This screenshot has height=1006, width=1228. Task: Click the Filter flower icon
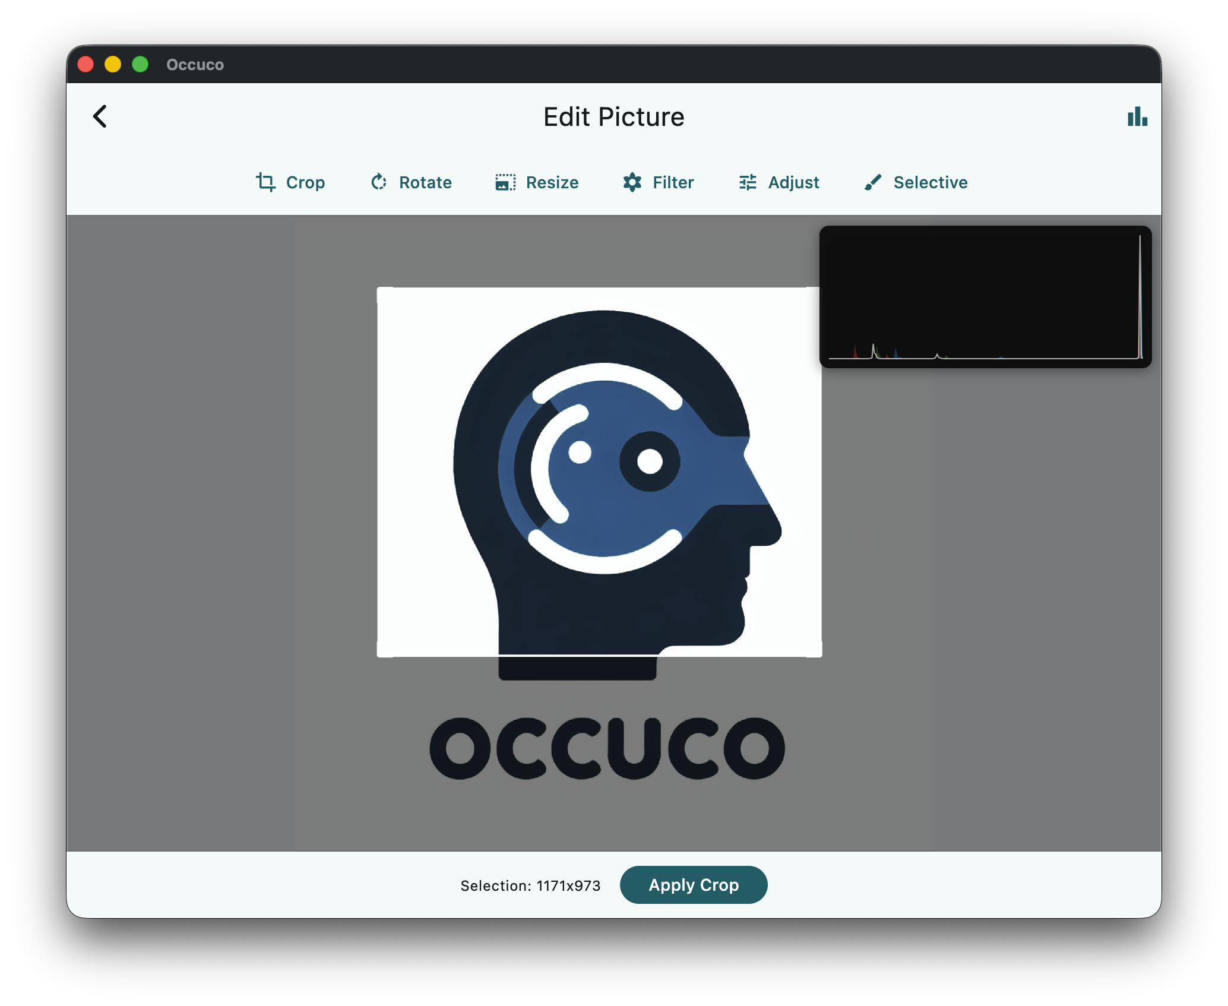tap(632, 182)
